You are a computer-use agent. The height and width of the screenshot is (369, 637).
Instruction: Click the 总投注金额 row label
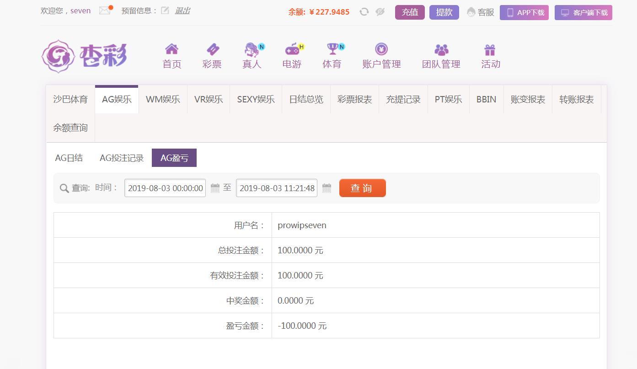[x=241, y=251]
